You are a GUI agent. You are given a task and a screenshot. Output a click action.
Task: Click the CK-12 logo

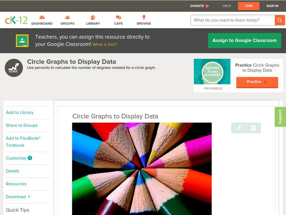pyautogui.click(x=16, y=20)
